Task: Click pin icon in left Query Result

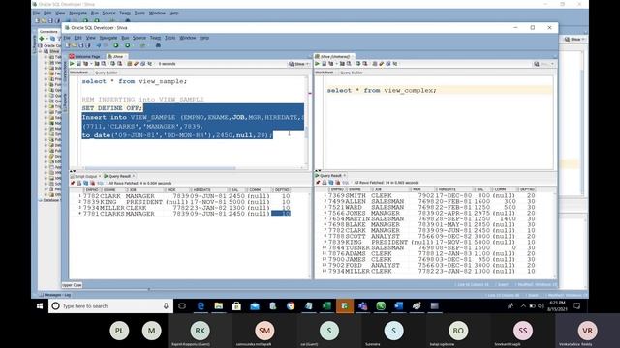Action: (73, 183)
